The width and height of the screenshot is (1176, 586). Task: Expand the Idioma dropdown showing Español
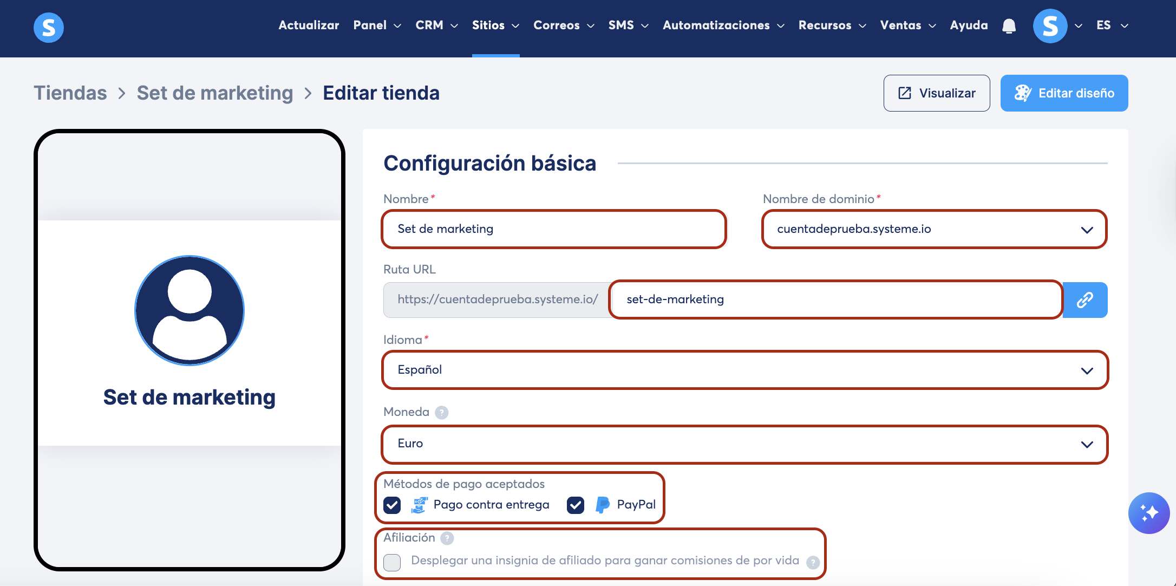[745, 370]
